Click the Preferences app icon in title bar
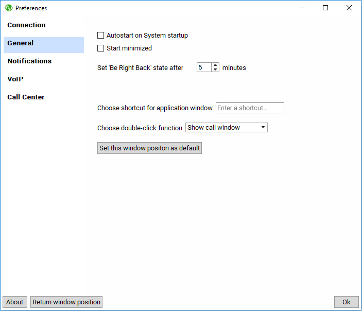This screenshot has width=362, height=311. pyautogui.click(x=8, y=8)
